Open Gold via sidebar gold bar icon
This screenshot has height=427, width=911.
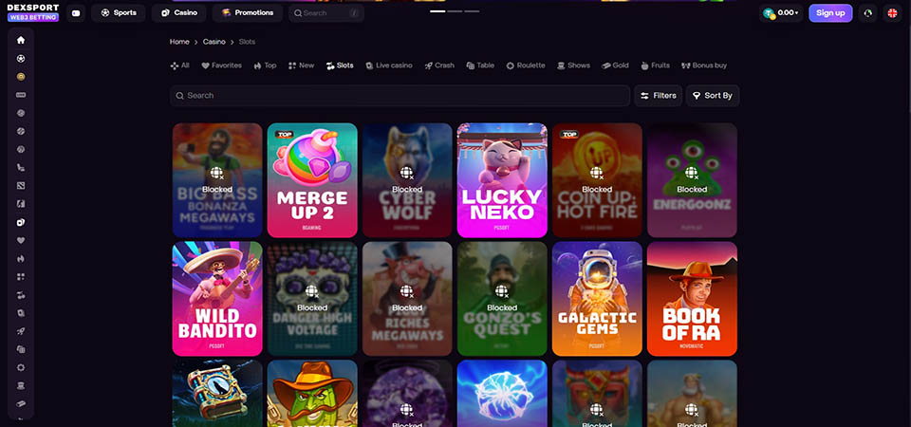point(21,404)
